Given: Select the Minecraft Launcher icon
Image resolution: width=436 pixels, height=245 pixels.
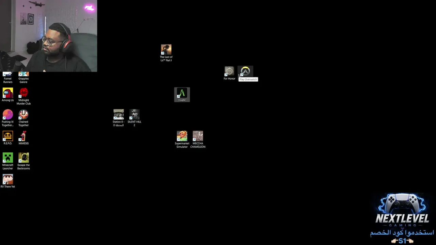Looking at the screenshot, I should pyautogui.click(x=8, y=161).
